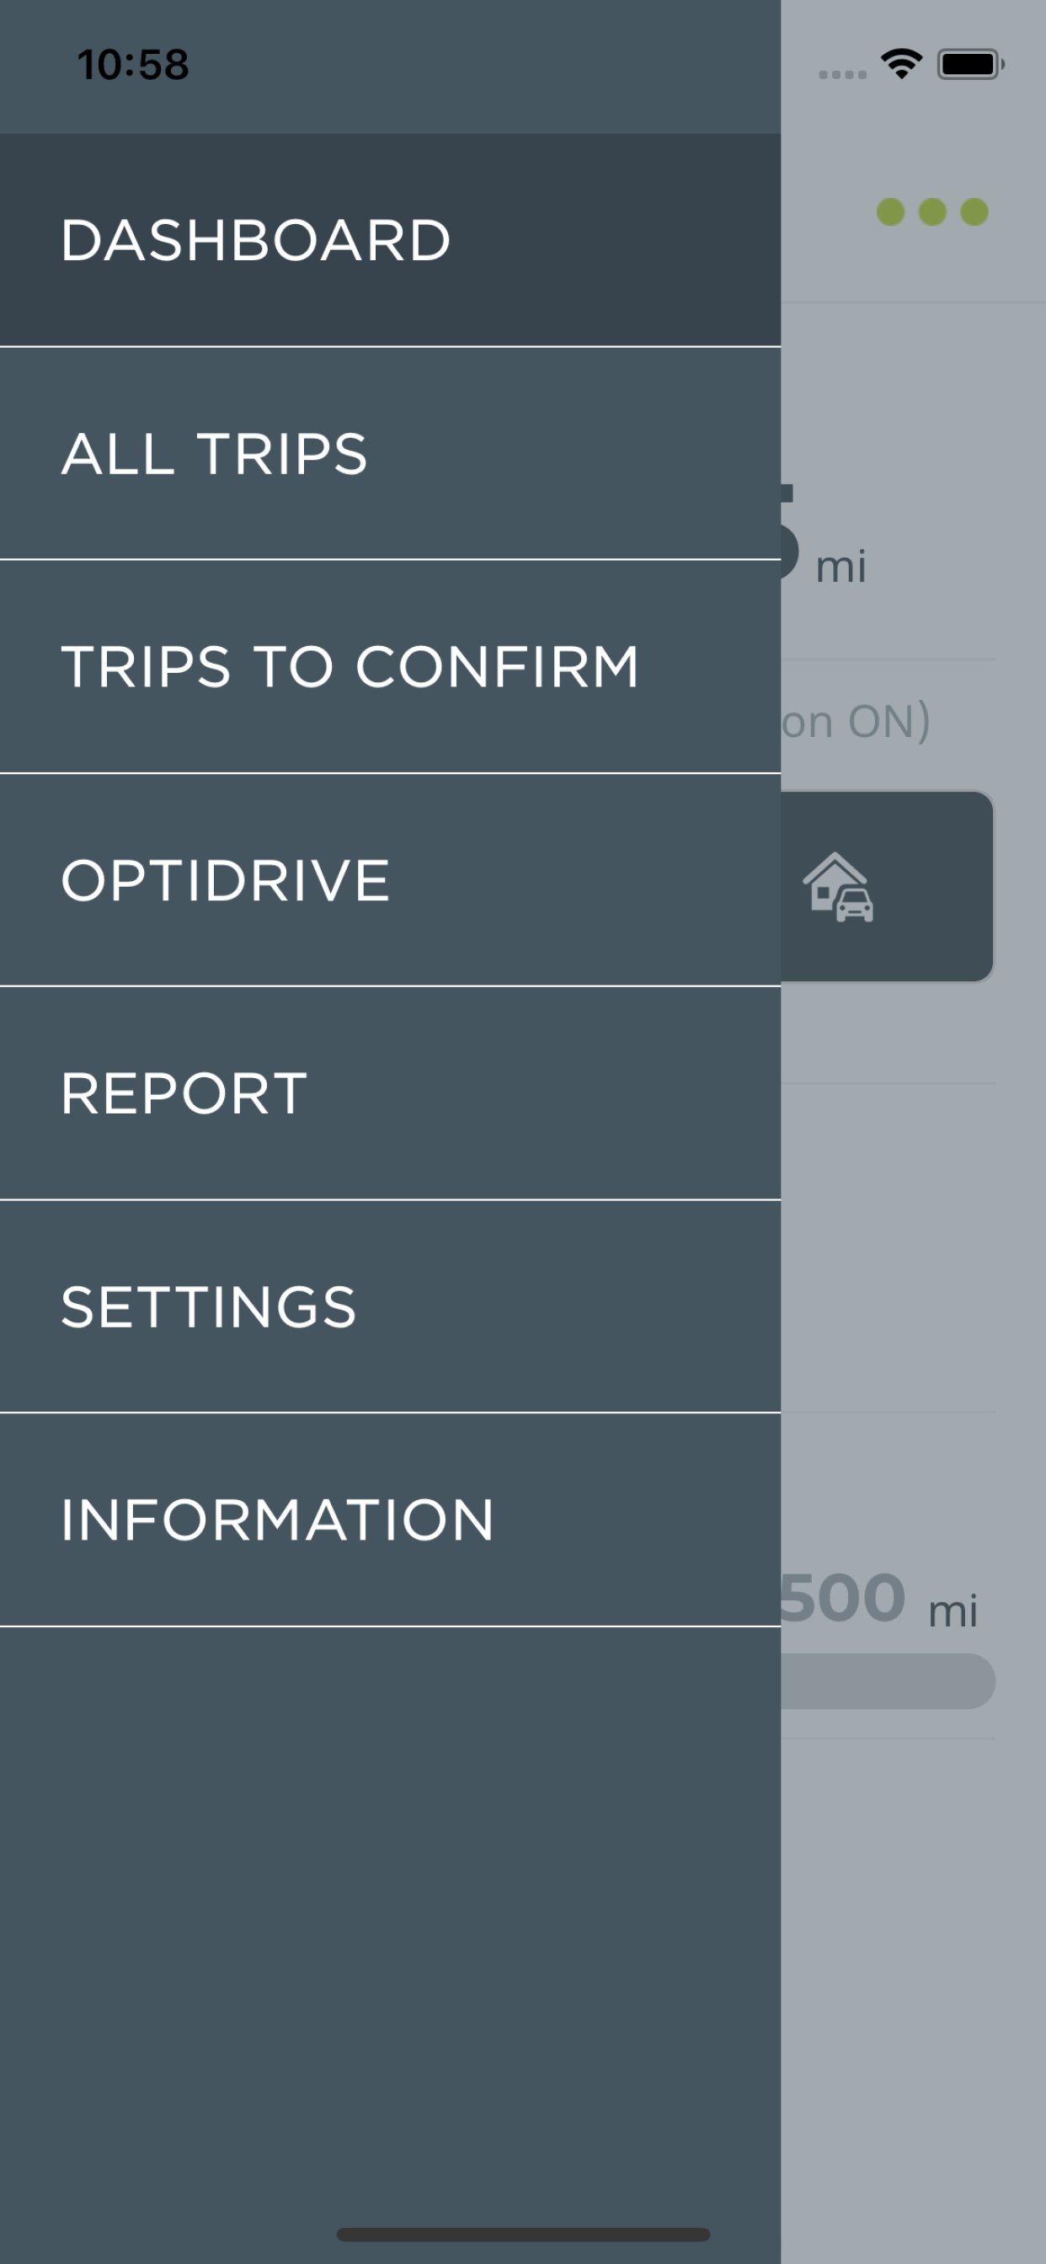Tap the cellular signal dots

pos(842,75)
